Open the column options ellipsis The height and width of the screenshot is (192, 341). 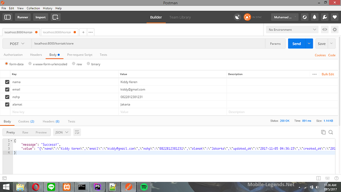pyautogui.click(x=315, y=74)
